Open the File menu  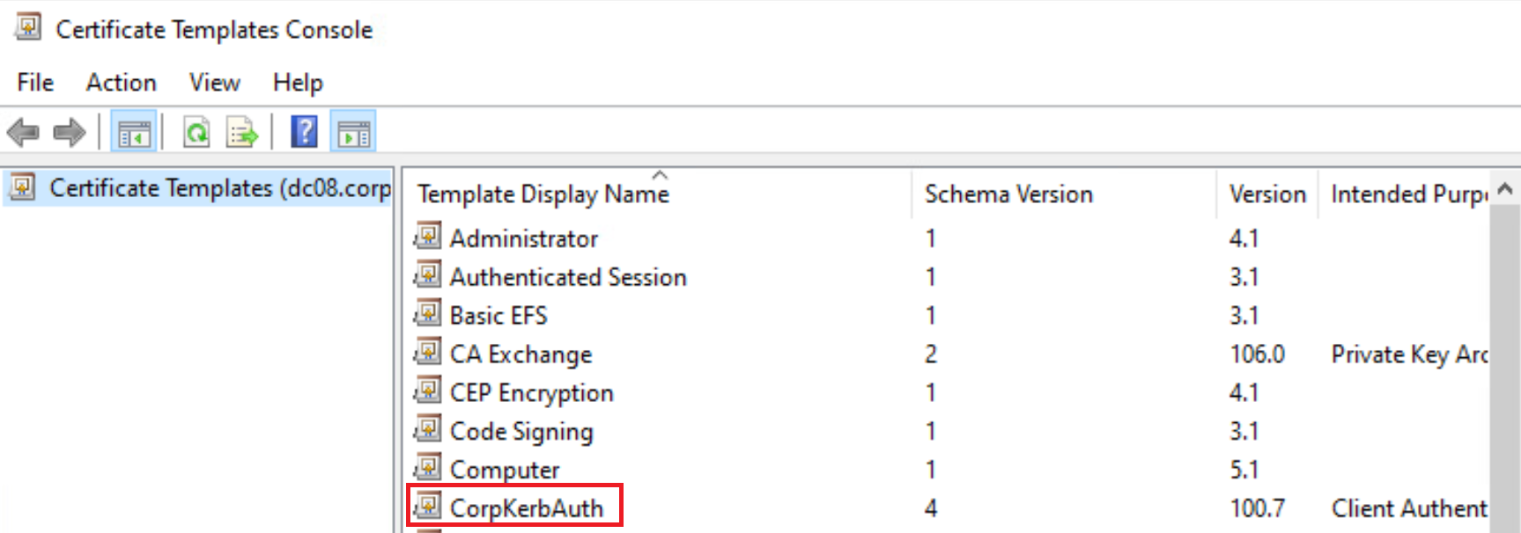pyautogui.click(x=35, y=83)
